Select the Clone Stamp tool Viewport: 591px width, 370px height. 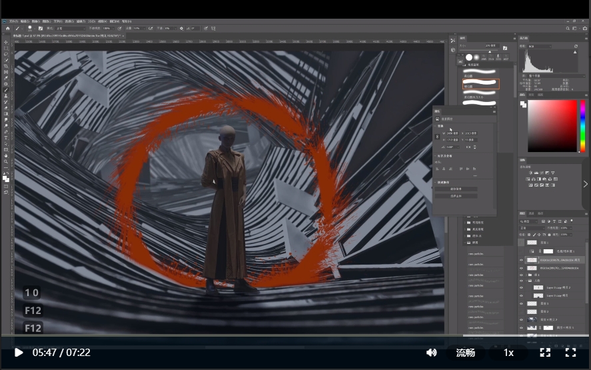pyautogui.click(x=5, y=96)
